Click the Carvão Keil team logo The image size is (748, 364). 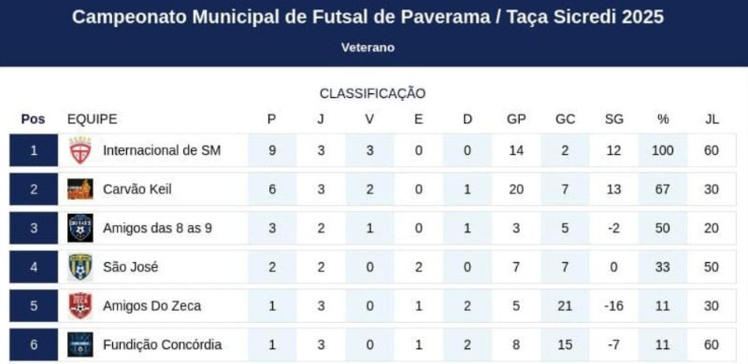80,189
